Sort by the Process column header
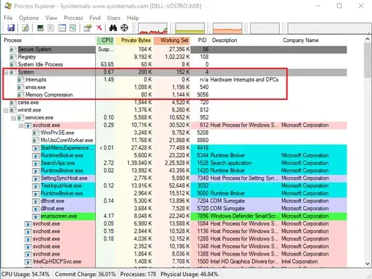Screen dimensions: 372x279 (49, 41)
